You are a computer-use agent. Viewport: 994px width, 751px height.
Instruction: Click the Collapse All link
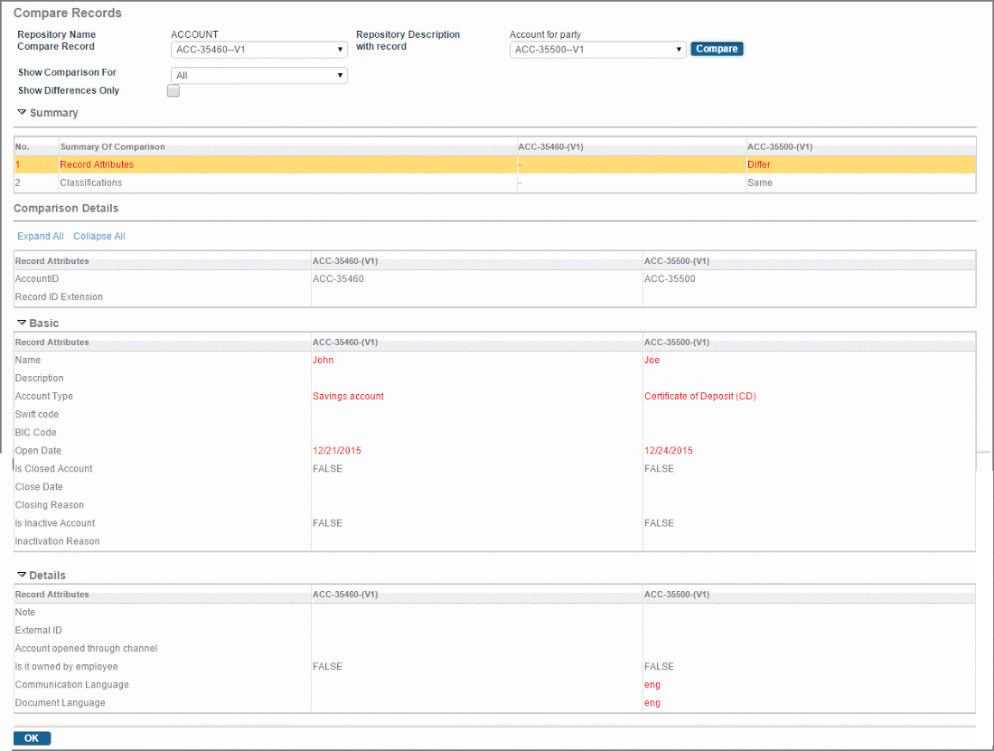[x=99, y=236]
